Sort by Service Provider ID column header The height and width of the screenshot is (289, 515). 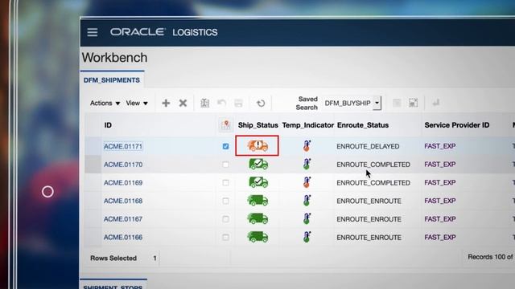(457, 125)
